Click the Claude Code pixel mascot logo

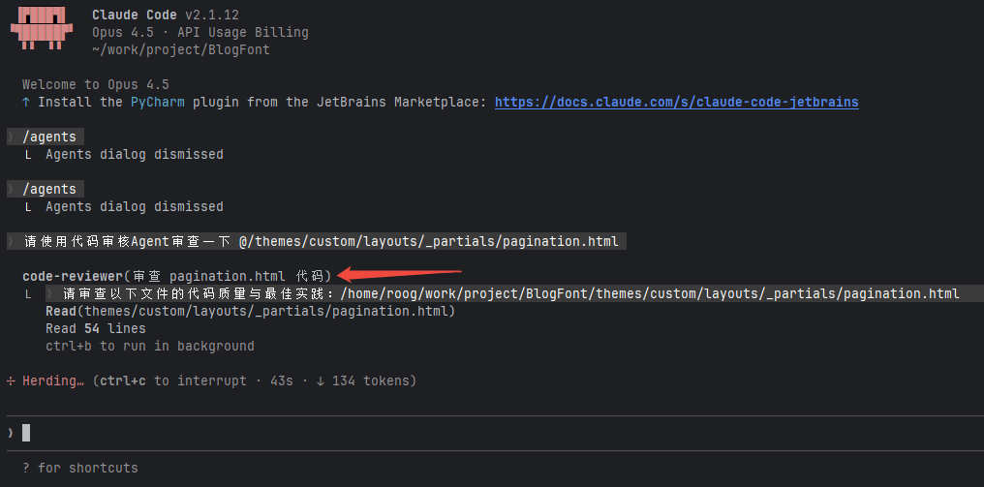tap(41, 30)
